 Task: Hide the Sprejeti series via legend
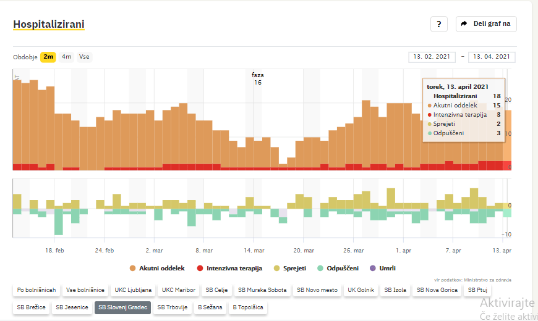point(293,269)
